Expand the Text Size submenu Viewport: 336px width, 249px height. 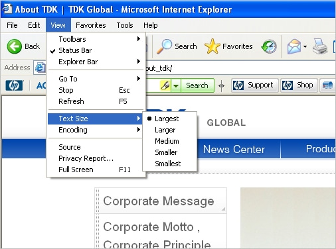tap(96, 119)
